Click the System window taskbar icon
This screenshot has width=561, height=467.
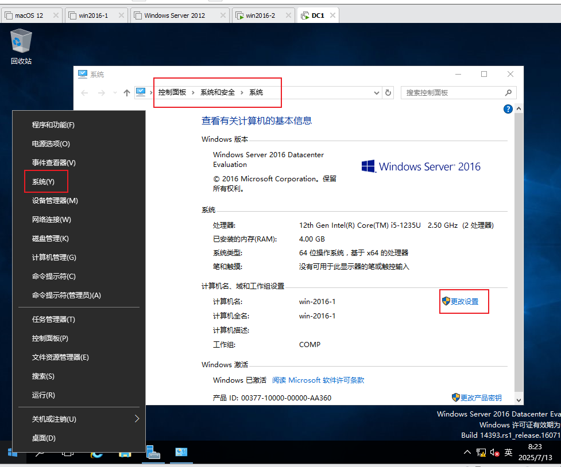[x=181, y=452]
